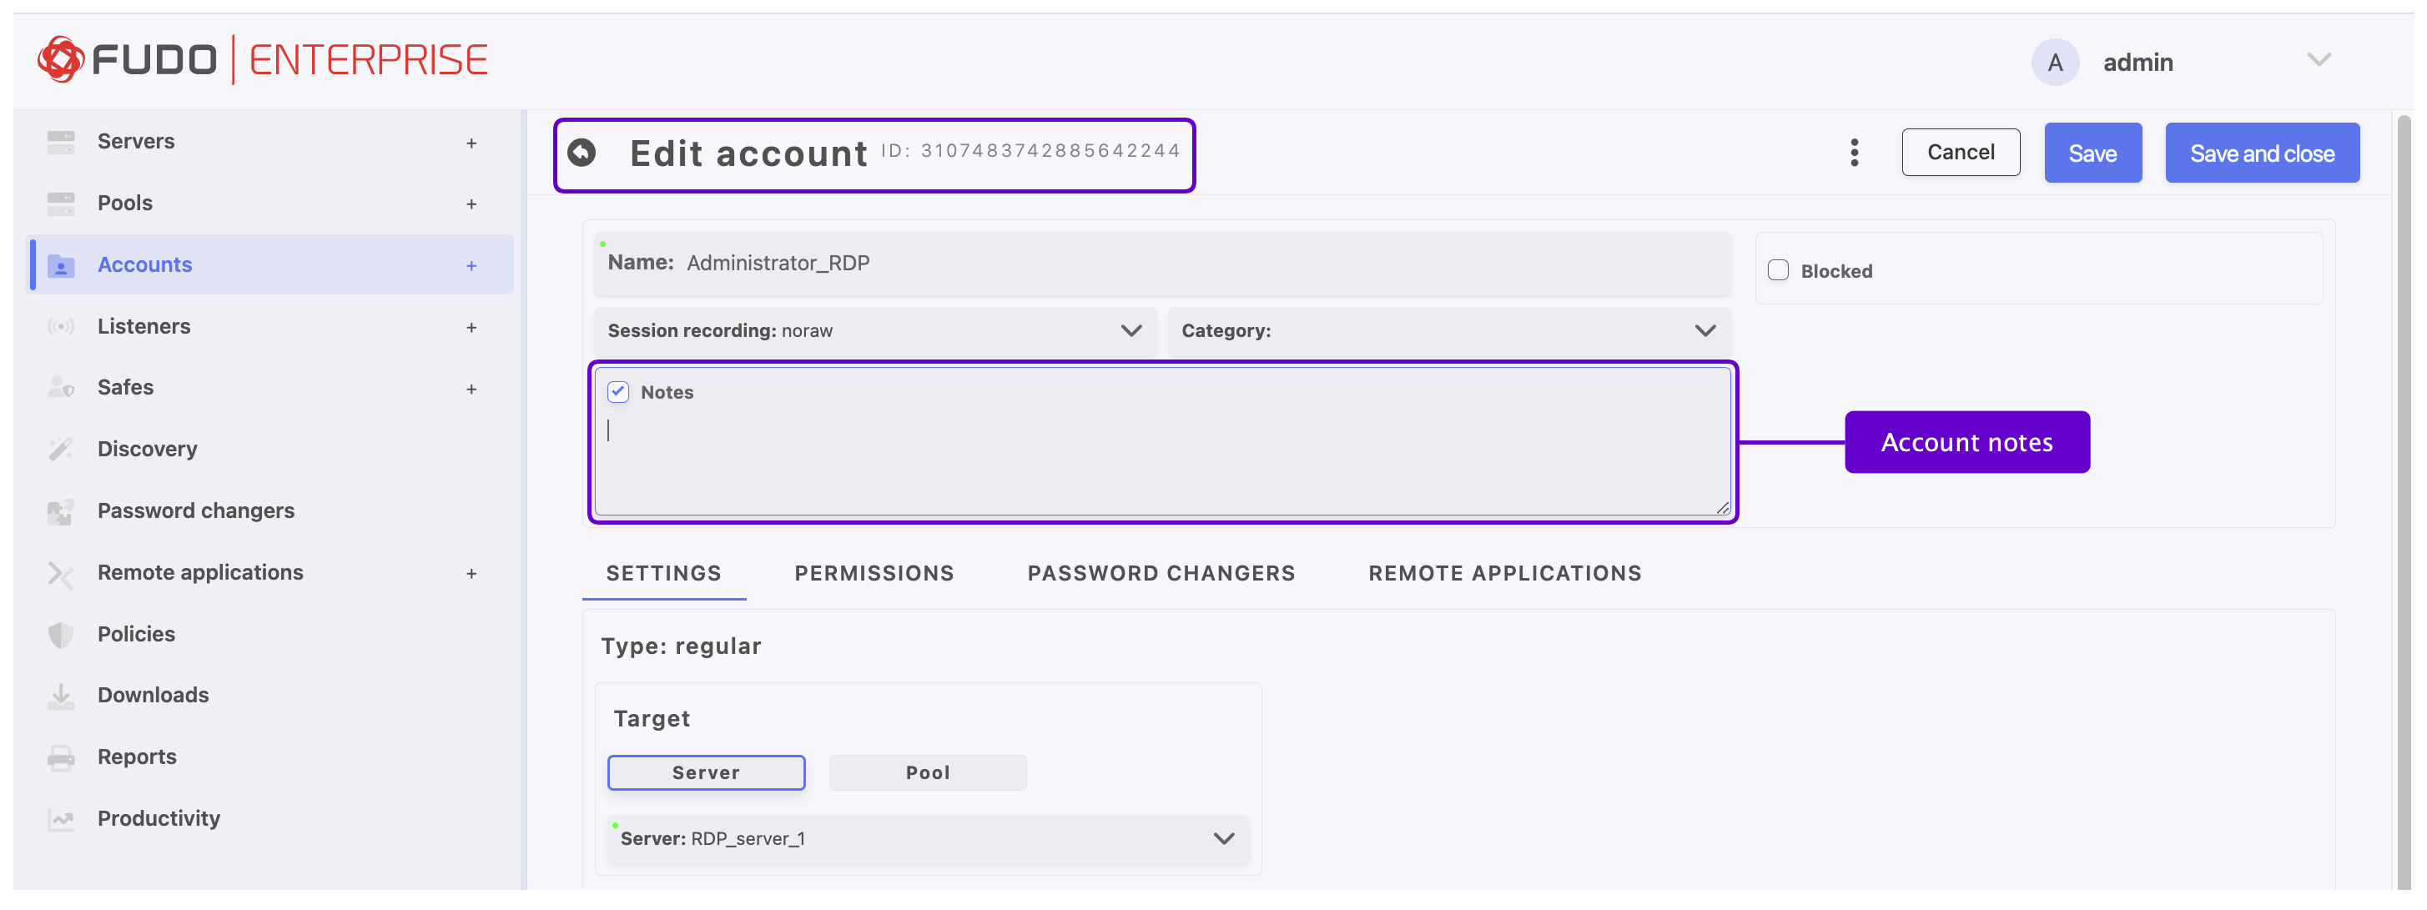Click the Save button
This screenshot has height=910, width=2427.
(x=2092, y=153)
